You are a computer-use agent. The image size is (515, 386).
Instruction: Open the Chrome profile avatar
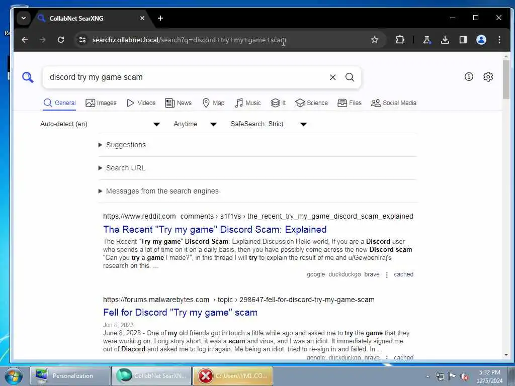481,40
